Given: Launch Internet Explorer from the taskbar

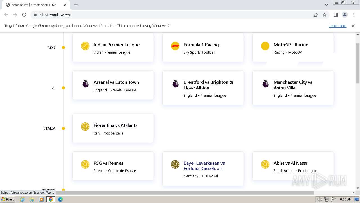Looking at the screenshot, I should 22,199.
